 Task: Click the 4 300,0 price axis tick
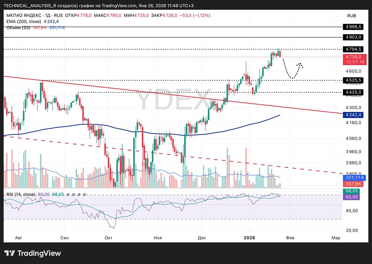point(353,107)
